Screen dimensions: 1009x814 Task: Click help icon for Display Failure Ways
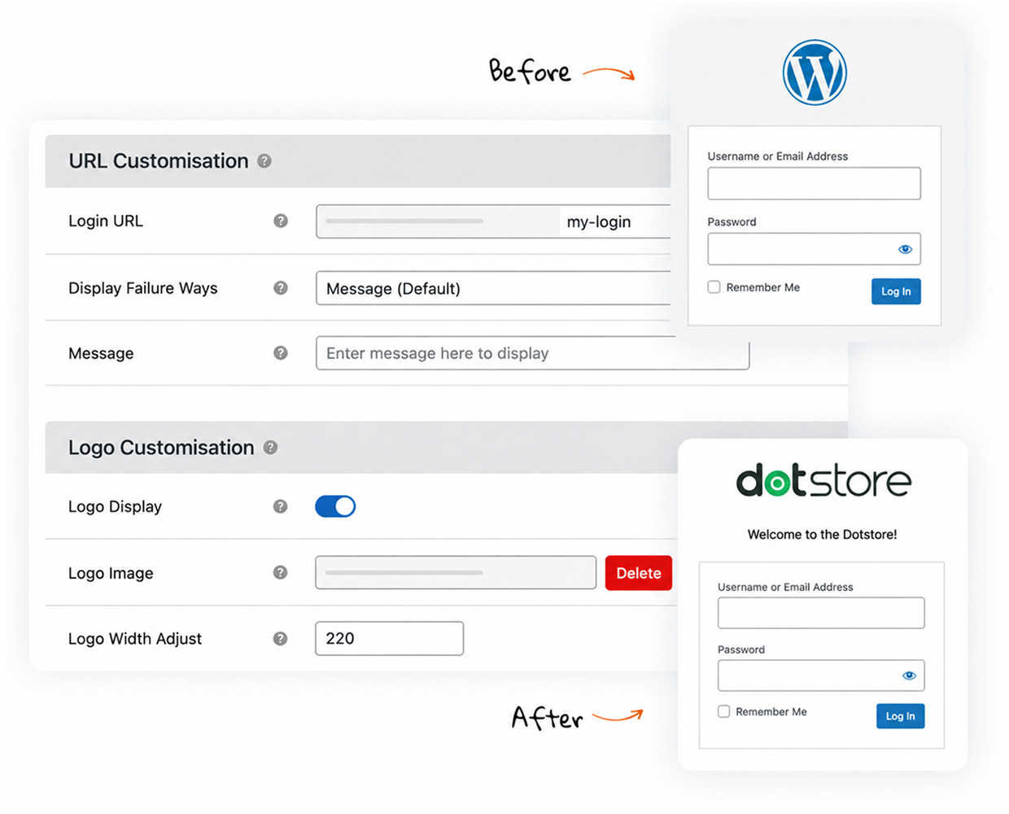tap(281, 287)
